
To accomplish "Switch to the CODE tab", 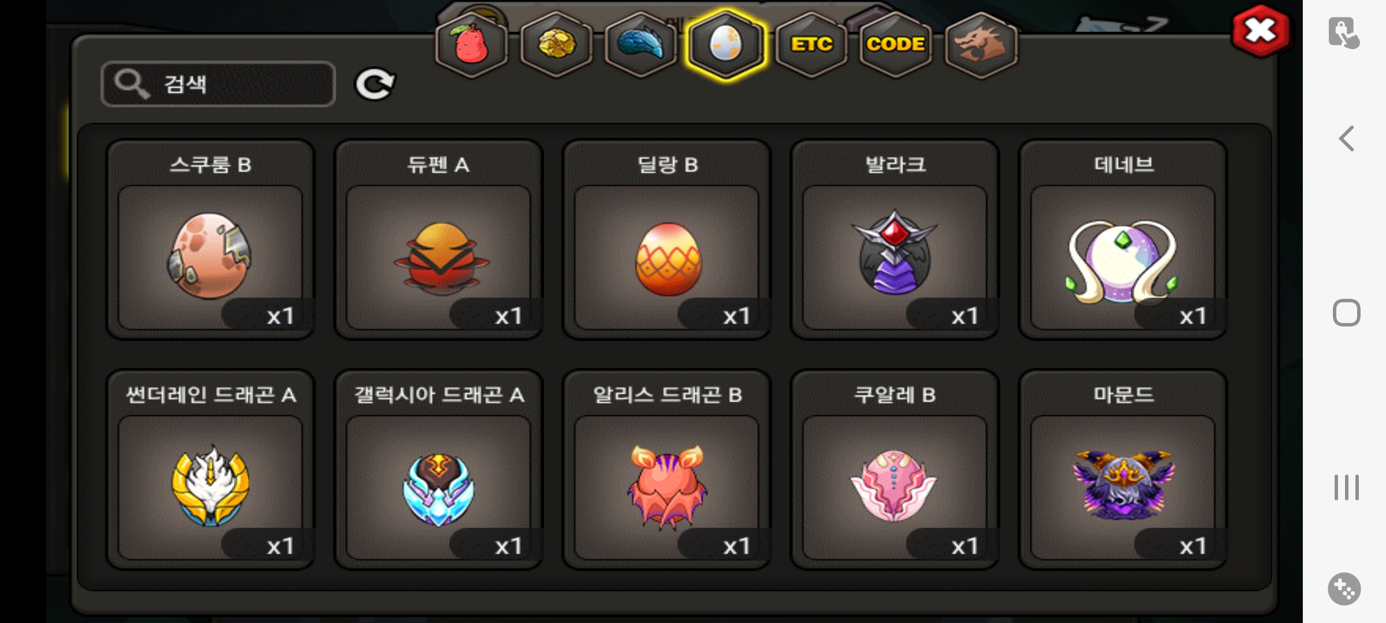I will (x=896, y=45).
